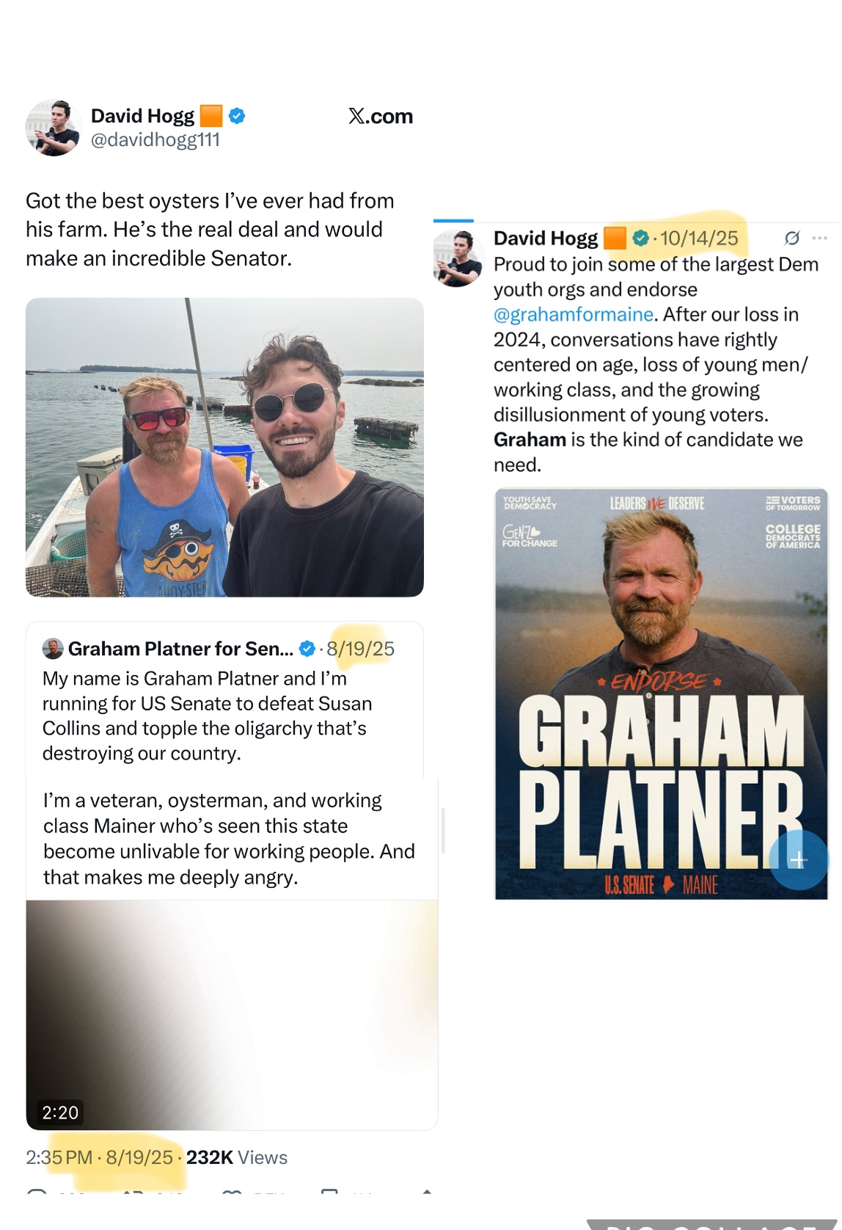Viewport: 842px width, 1230px height.
Task: Open the @davidhogg111 handle
Action: tap(155, 139)
